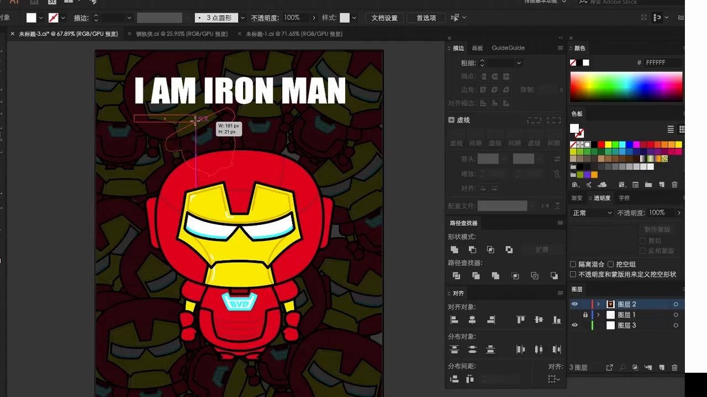This screenshot has width=707, height=397.
Task: Click target circle of 图层 2
Action: 676,304
